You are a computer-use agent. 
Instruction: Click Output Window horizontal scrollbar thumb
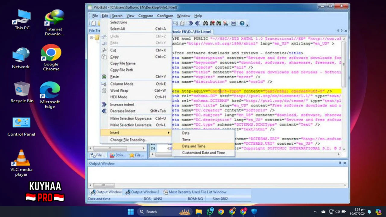[103, 185]
